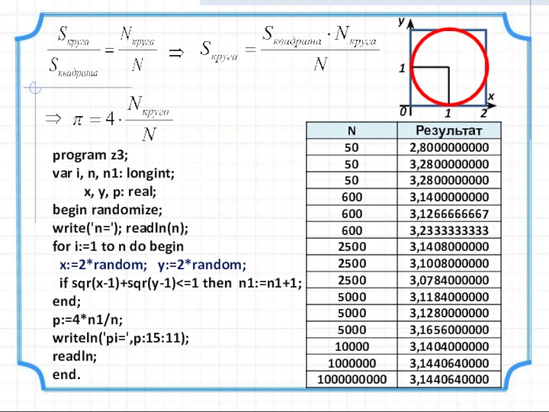
Task: Select the line "begin randomize;"
Action: tap(107, 210)
